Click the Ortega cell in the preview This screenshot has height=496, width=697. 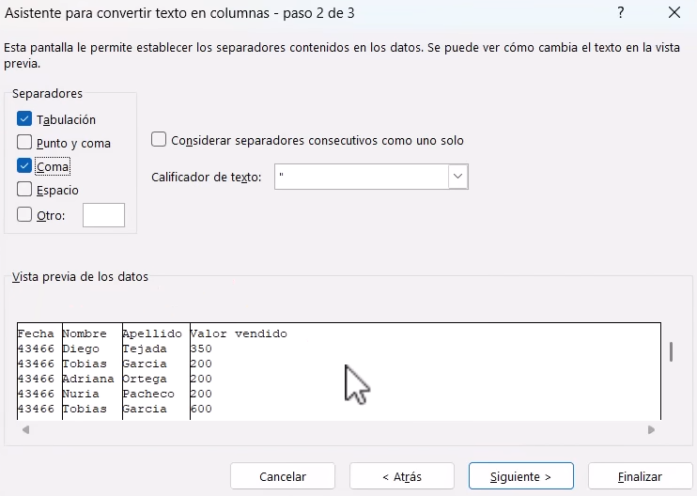[145, 379]
